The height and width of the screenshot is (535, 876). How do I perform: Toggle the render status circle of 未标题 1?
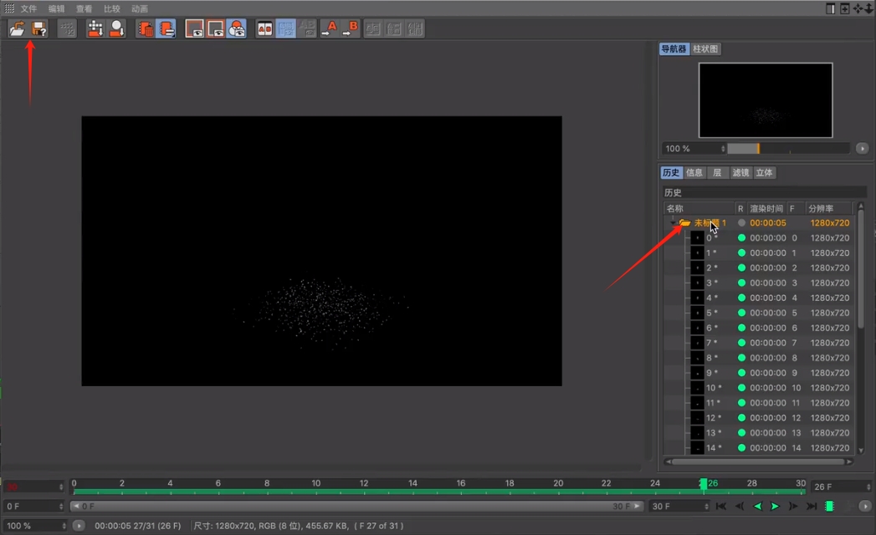[741, 222]
